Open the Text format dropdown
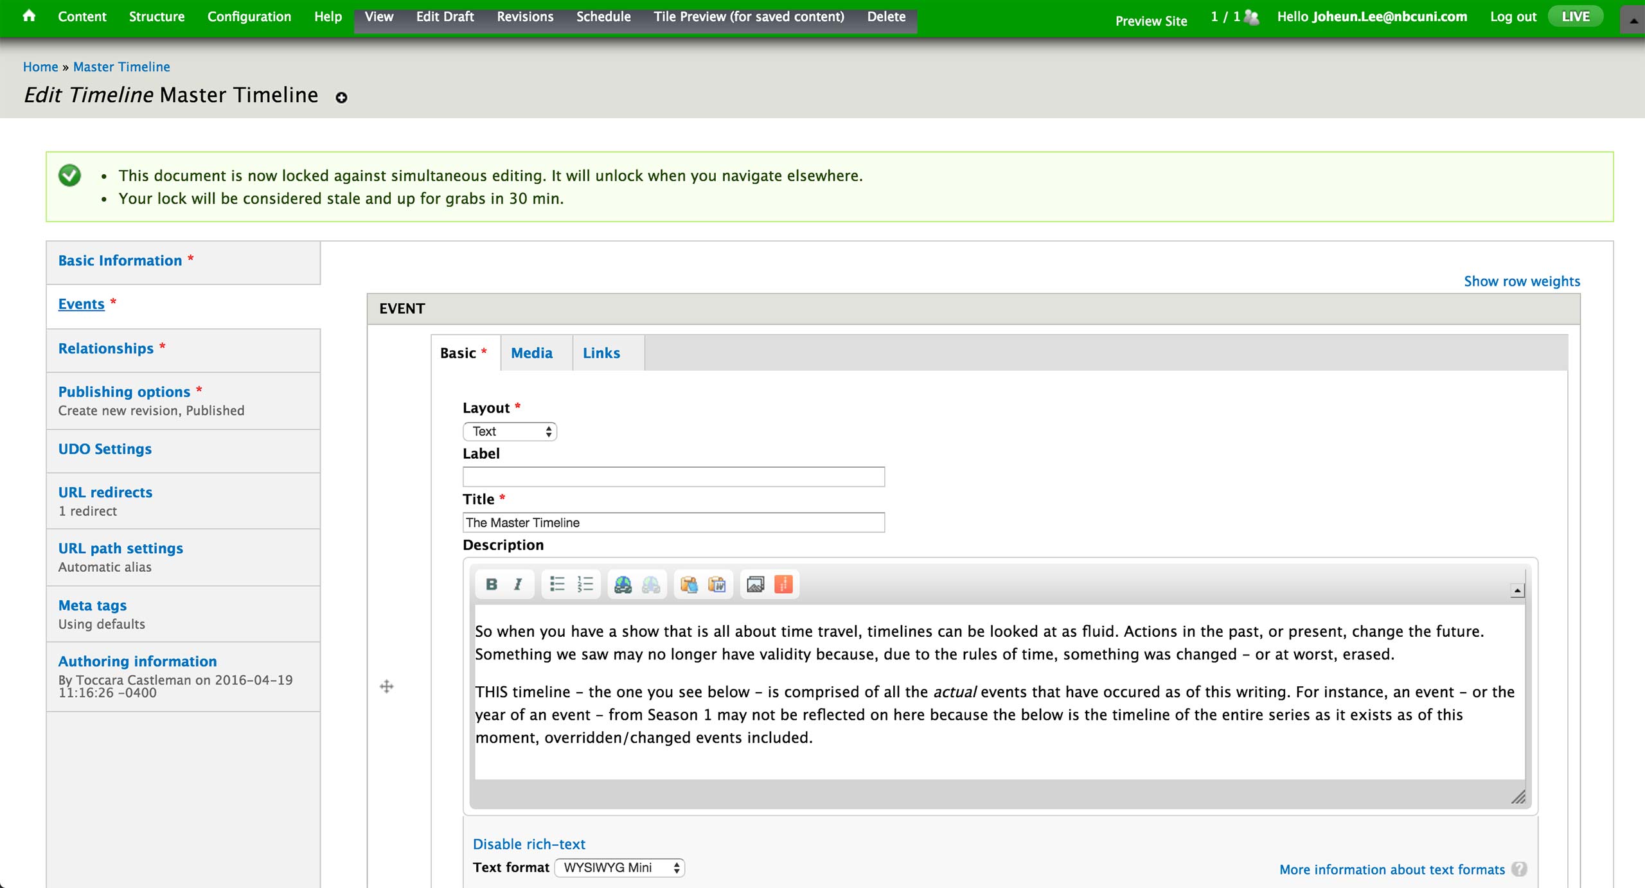Image resolution: width=1645 pixels, height=888 pixels. [x=619, y=867]
